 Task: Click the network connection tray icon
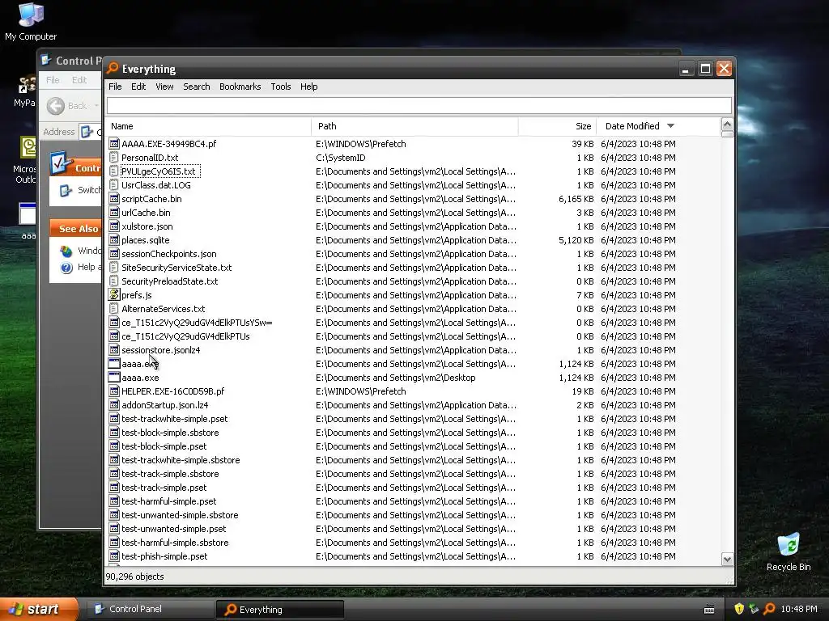pos(754,609)
